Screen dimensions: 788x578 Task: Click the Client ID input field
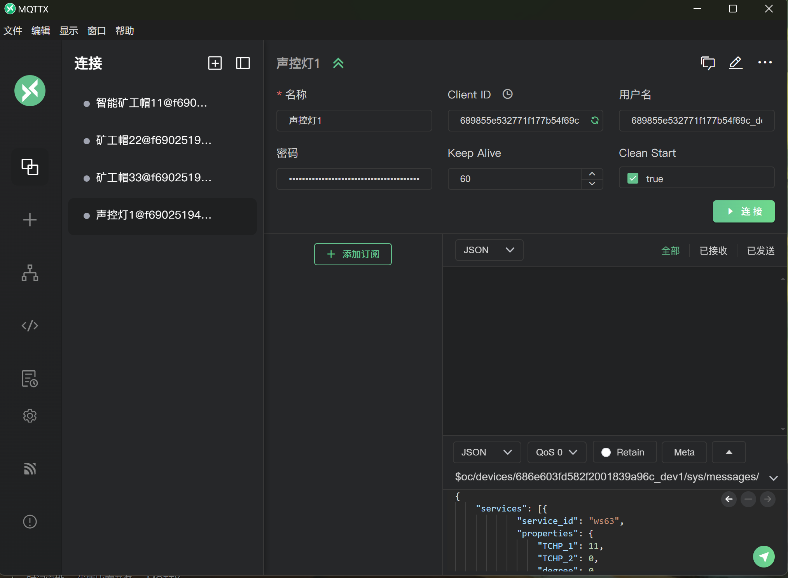pyautogui.click(x=525, y=120)
